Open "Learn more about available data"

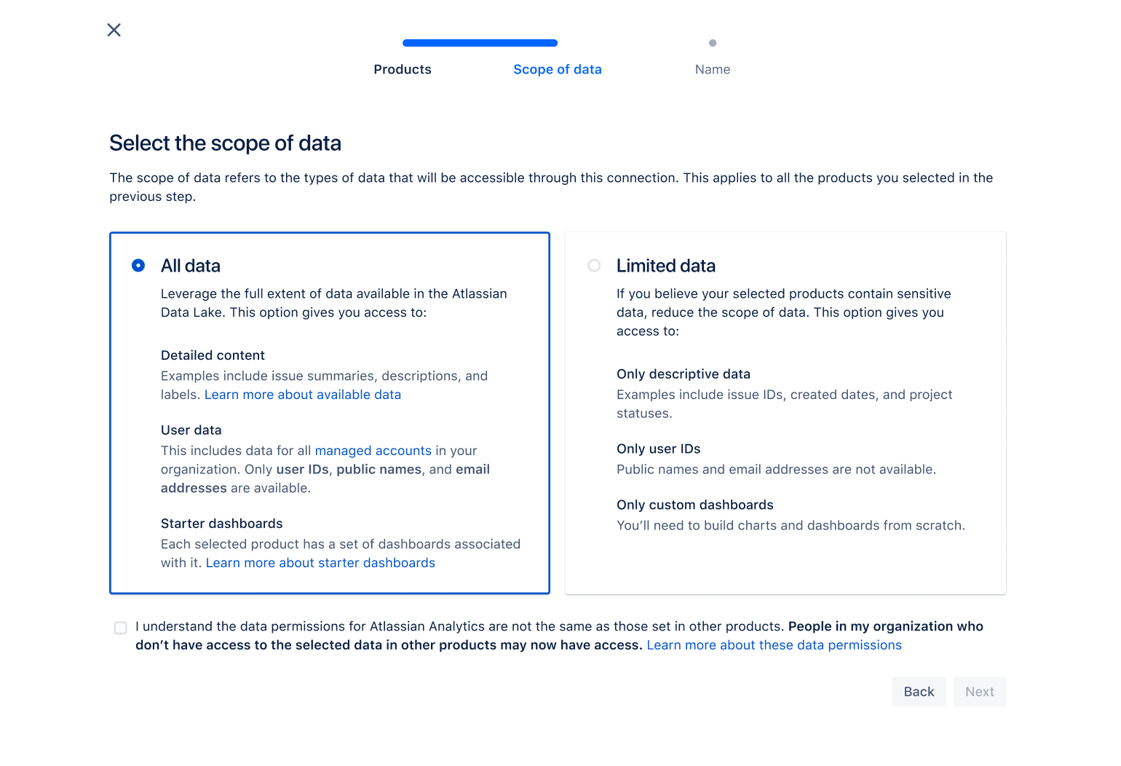point(303,394)
